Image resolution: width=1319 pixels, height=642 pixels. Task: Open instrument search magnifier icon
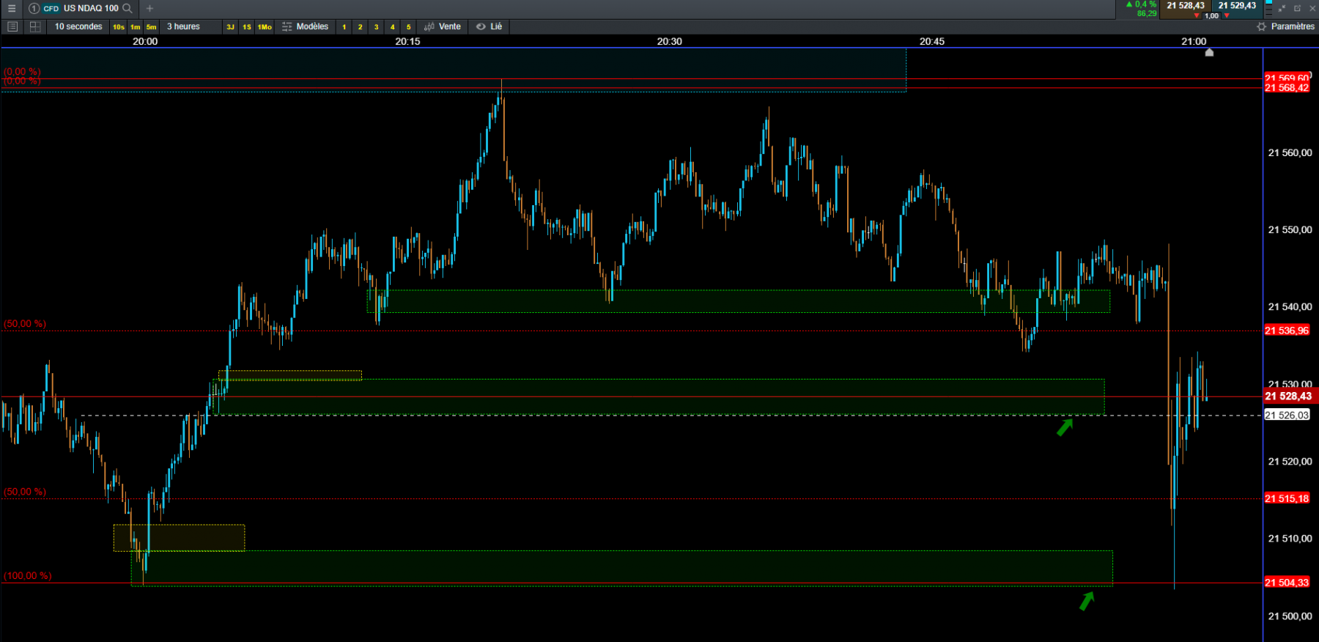[x=128, y=8]
